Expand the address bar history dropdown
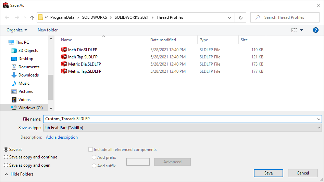 pyautogui.click(x=229, y=17)
